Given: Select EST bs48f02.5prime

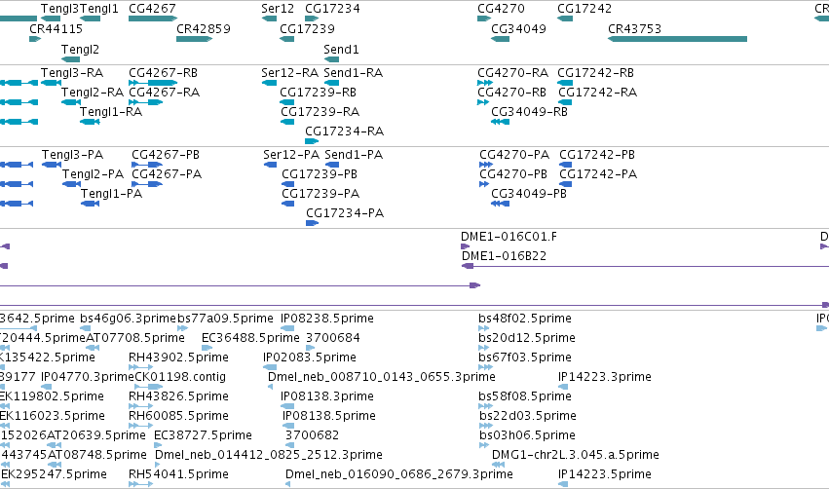Looking at the screenshot, I should coord(525,319).
